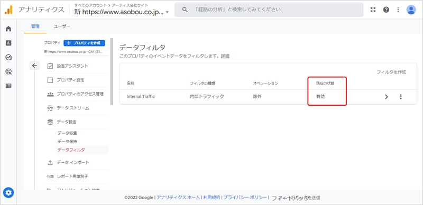Click the データ インポート upload icon
423x205 pixels.
(x=50, y=163)
